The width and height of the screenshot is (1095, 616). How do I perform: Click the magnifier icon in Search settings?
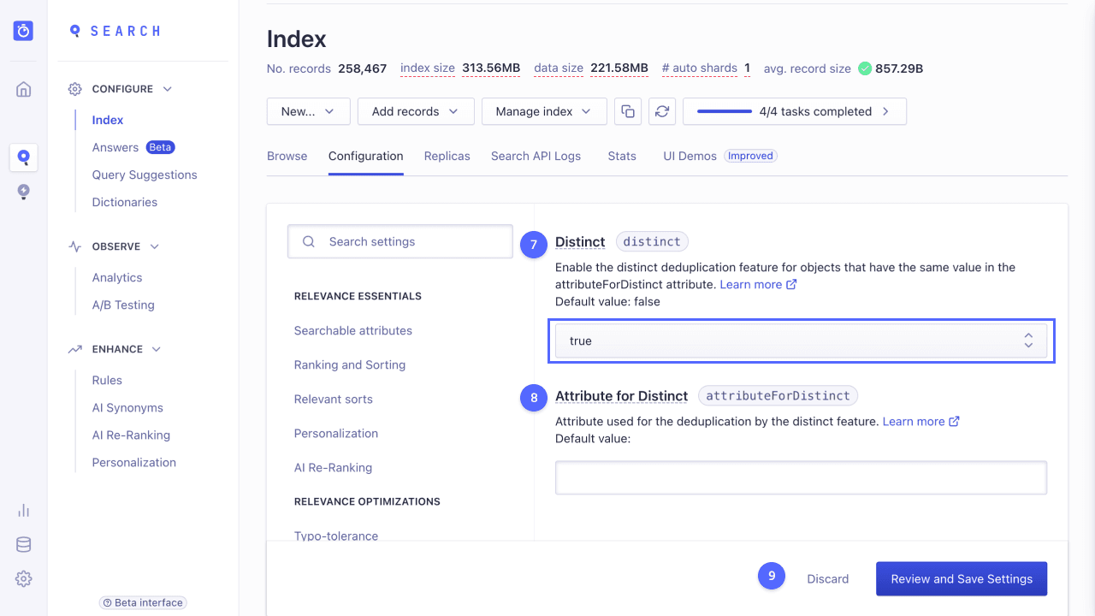[309, 242]
